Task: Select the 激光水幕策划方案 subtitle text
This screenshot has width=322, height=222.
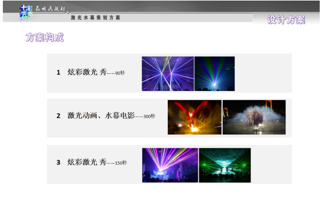Action: click(95, 18)
